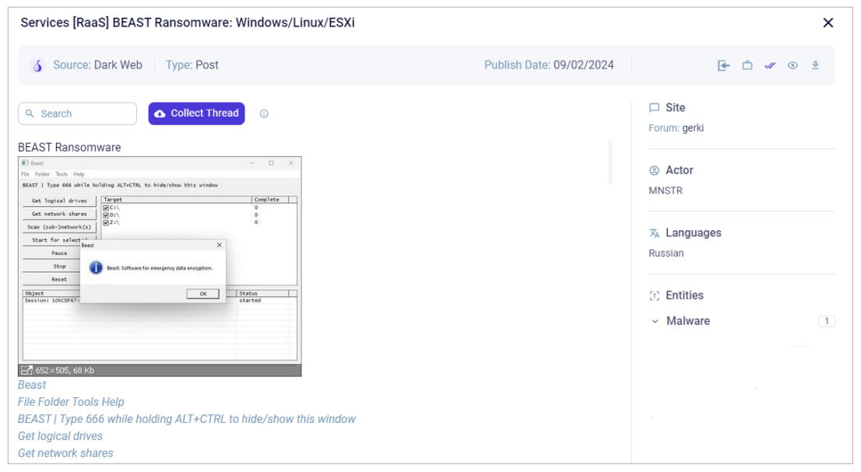Click the BEAST Ransomware heading above image
The width and height of the screenshot is (861, 472).
point(69,148)
